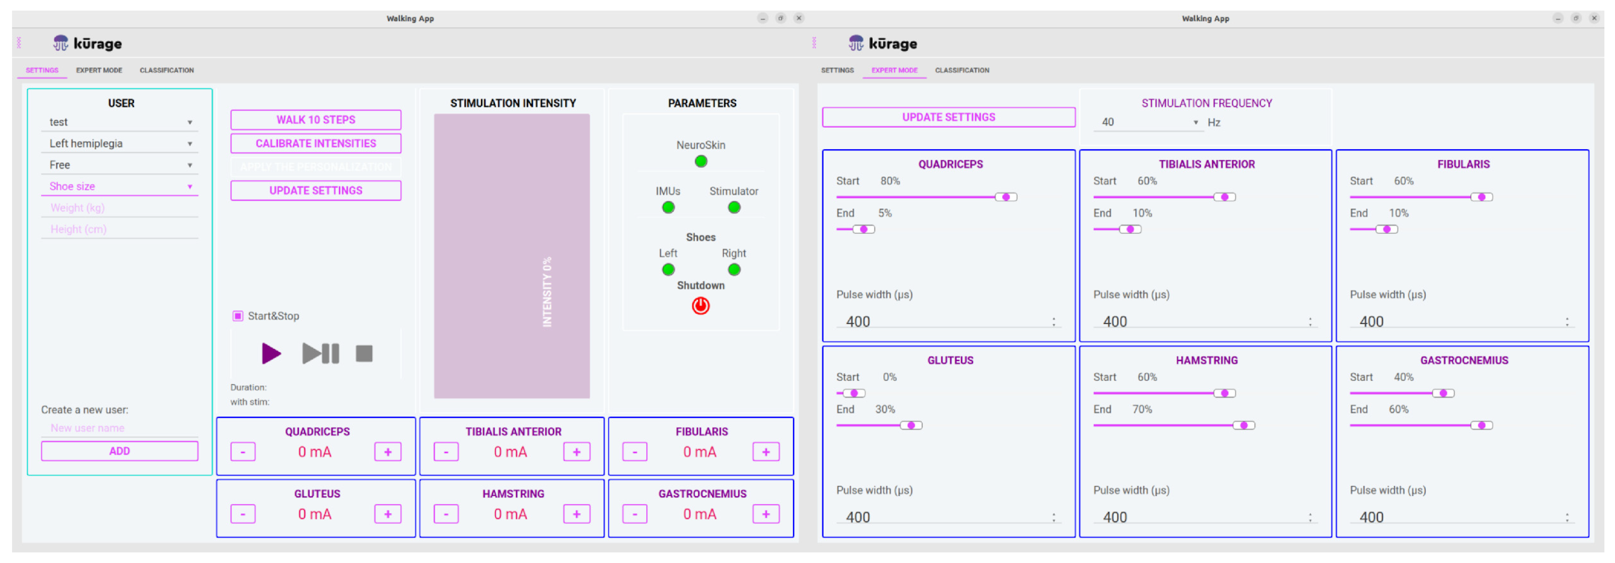Click the Walk 10 Steps button

(315, 120)
